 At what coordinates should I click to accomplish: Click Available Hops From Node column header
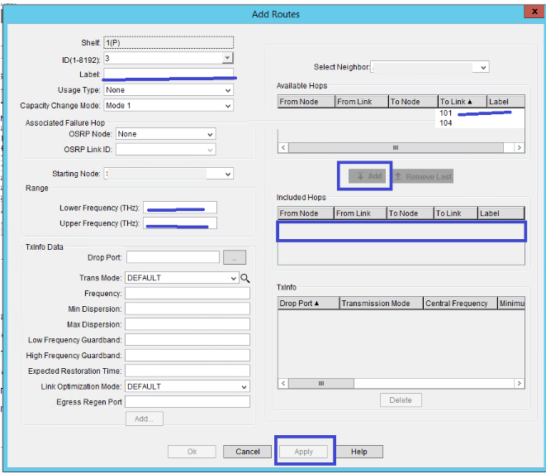coord(306,102)
